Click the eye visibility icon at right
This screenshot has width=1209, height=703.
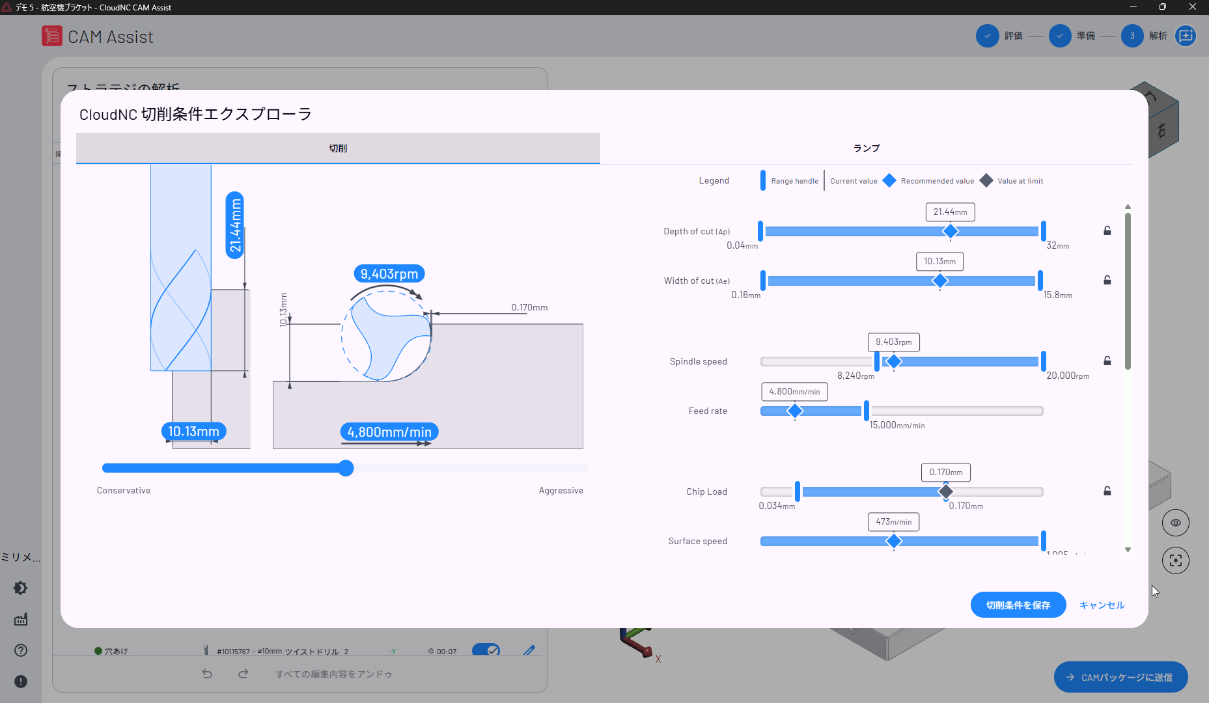(x=1175, y=523)
